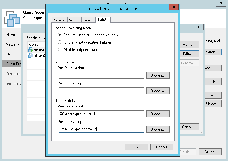This screenshot has height=161, width=228.
Task: Click the Windows pre-freeze script field
Action: pyautogui.click(x=101, y=75)
